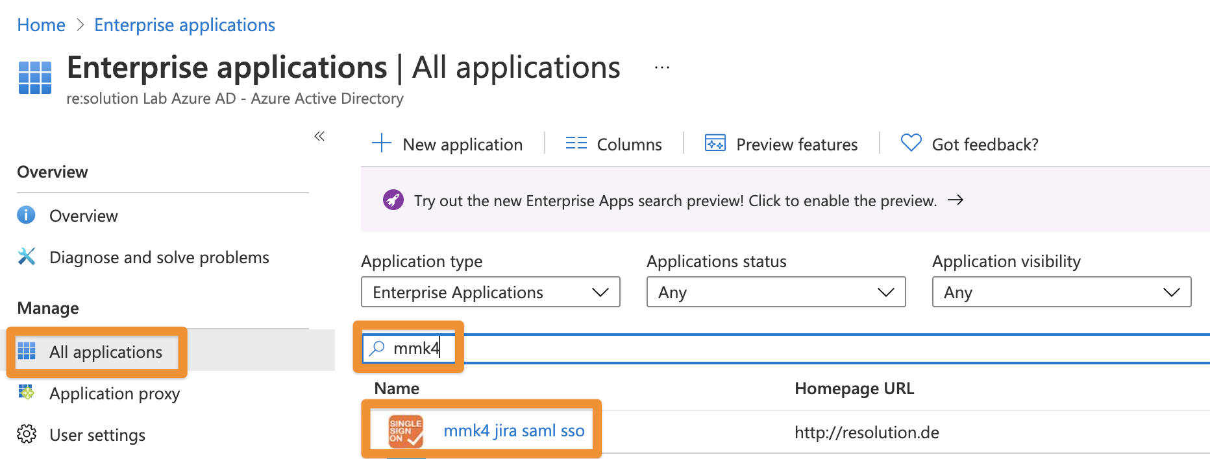Screen dimensions: 1210x459
Task: Open Diagnose and solve problems
Action: [159, 257]
